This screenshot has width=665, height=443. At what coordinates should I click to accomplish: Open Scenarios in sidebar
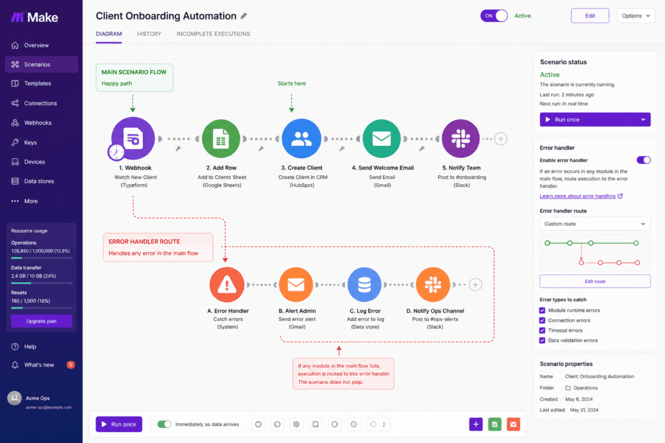pos(41,64)
